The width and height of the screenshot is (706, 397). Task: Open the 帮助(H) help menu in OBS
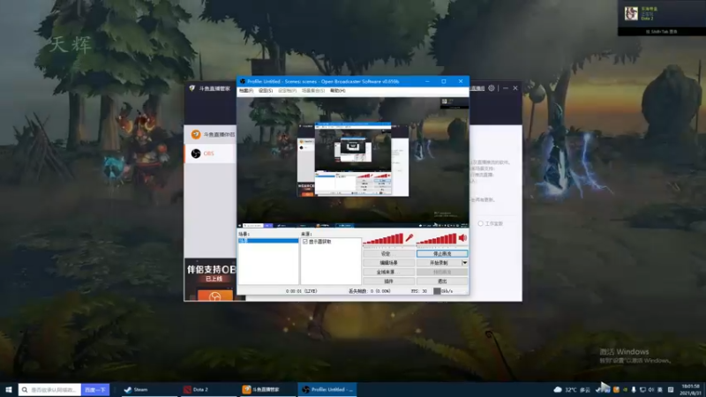click(338, 91)
